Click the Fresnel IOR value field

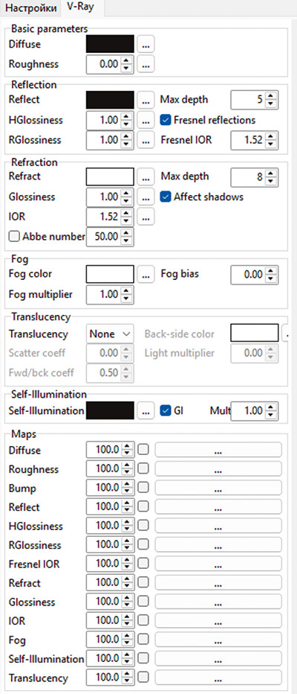click(248, 140)
